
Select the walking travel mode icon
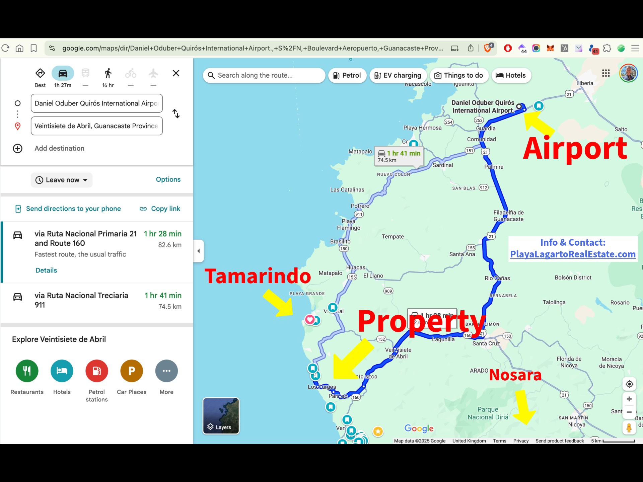tap(108, 73)
